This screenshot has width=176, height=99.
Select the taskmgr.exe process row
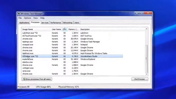coord(72,42)
